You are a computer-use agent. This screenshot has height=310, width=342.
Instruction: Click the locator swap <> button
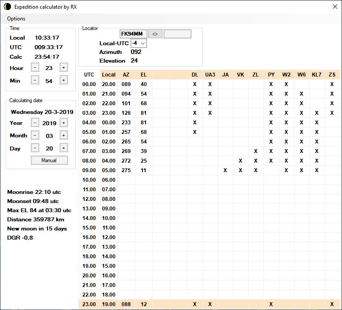click(x=155, y=34)
